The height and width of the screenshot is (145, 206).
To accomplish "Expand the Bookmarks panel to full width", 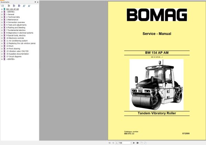I will pos(35,2).
